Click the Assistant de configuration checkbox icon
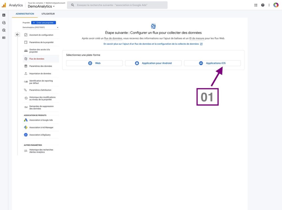The image size is (282, 210). pyautogui.click(x=26, y=35)
